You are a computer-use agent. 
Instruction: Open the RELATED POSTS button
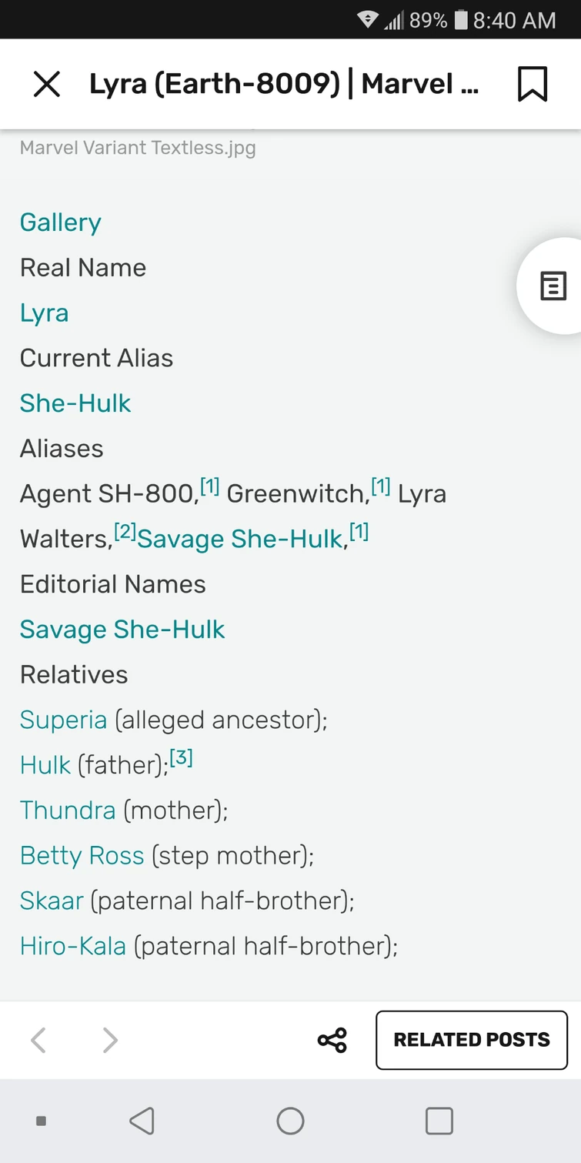pyautogui.click(x=471, y=1040)
